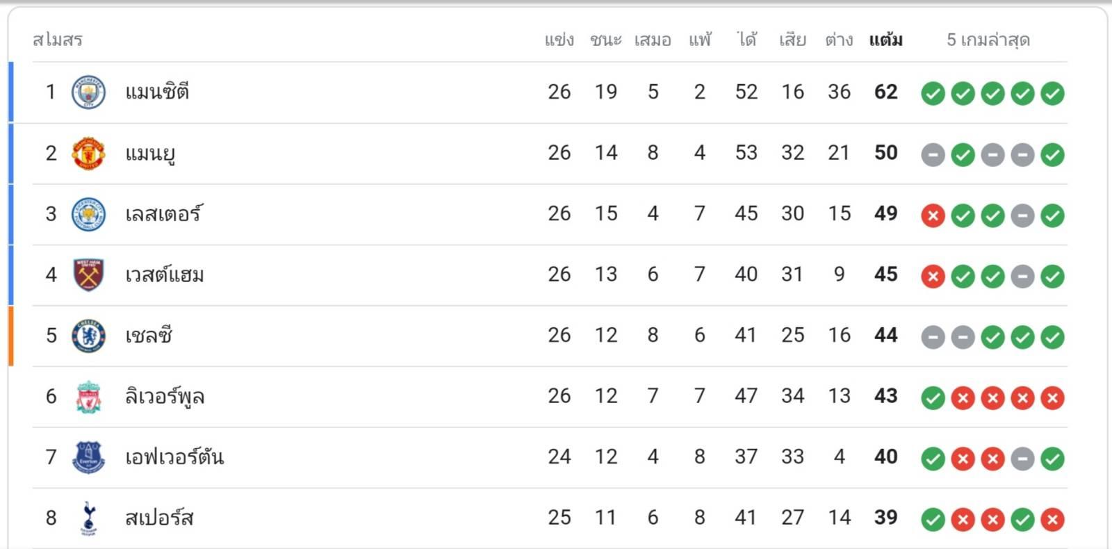Select the สโมสร club column header
Image resolution: width=1112 pixels, height=549 pixels.
click(58, 40)
